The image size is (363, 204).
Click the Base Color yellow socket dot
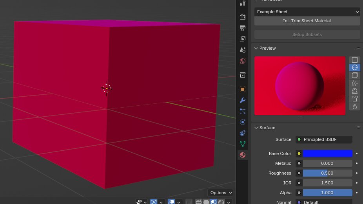pyautogui.click(x=299, y=153)
